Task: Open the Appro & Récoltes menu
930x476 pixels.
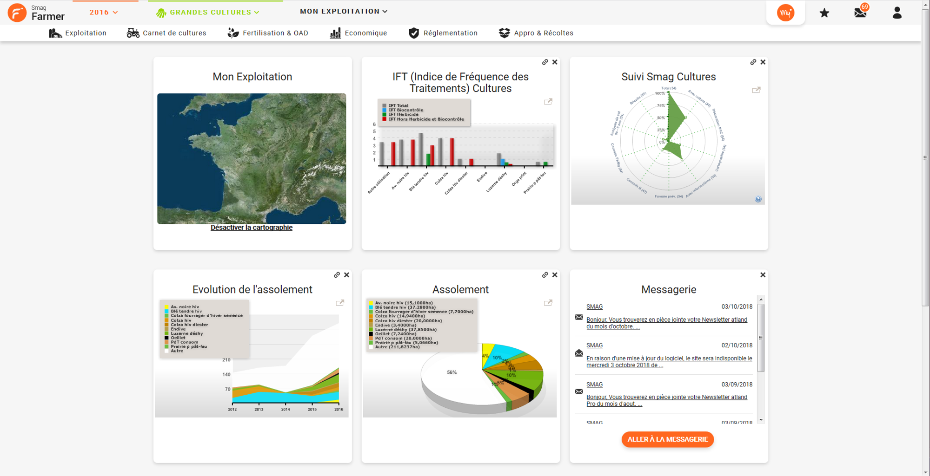Action: 536,33
